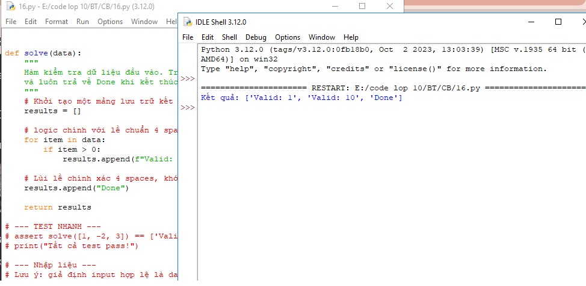
Task: Click the results.append(f"Valid: line
Action: coord(117,160)
